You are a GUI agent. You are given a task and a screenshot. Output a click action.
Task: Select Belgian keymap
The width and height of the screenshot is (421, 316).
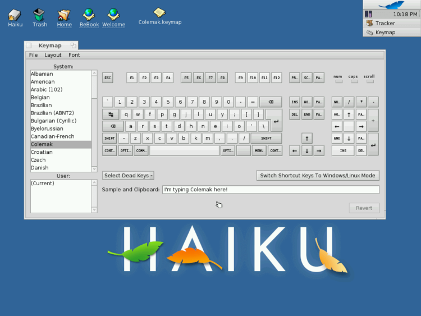click(61, 97)
